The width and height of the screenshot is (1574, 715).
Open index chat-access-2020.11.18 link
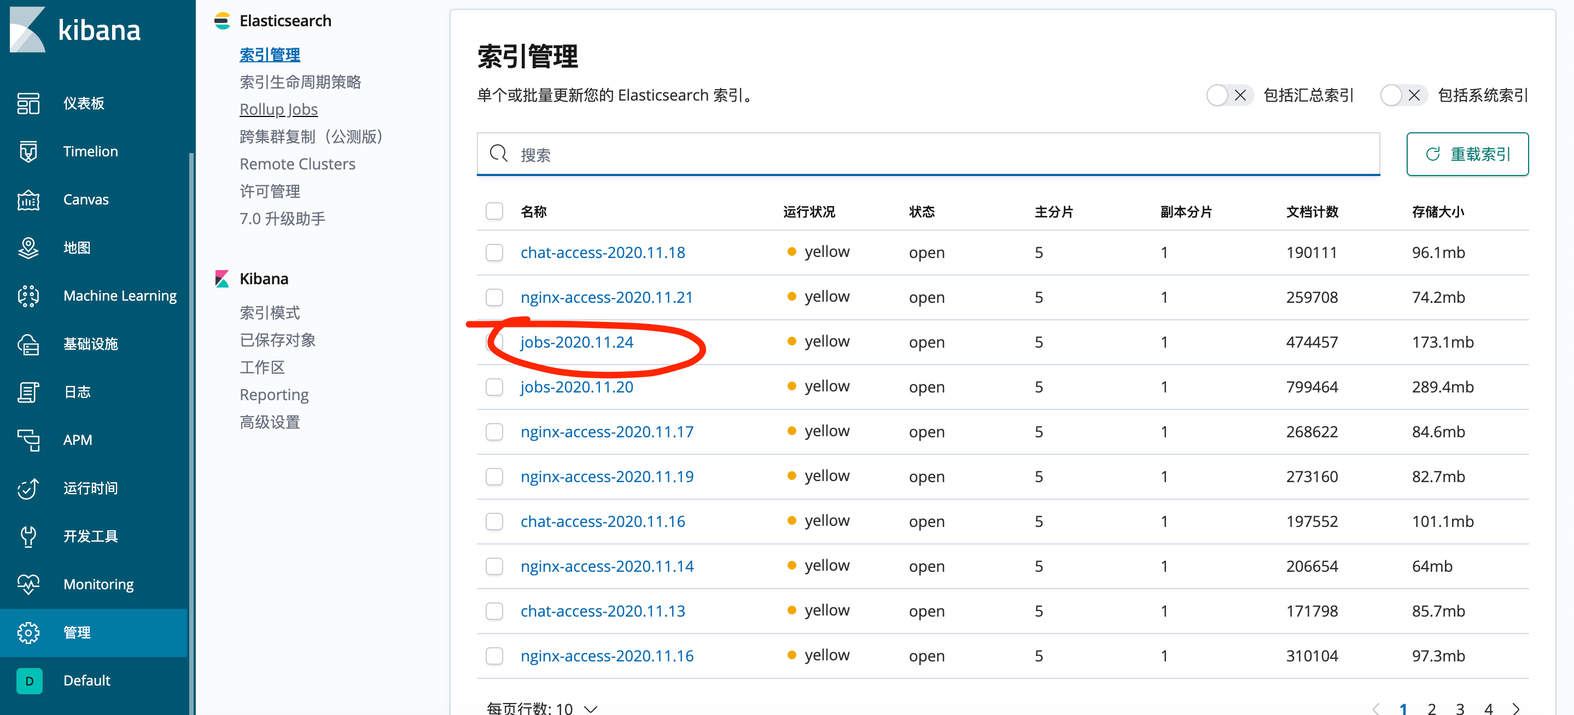[x=603, y=252]
